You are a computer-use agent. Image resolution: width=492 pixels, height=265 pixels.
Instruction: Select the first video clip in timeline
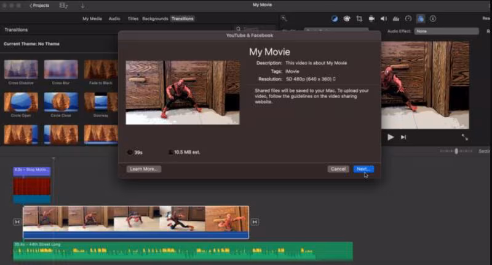click(x=46, y=220)
